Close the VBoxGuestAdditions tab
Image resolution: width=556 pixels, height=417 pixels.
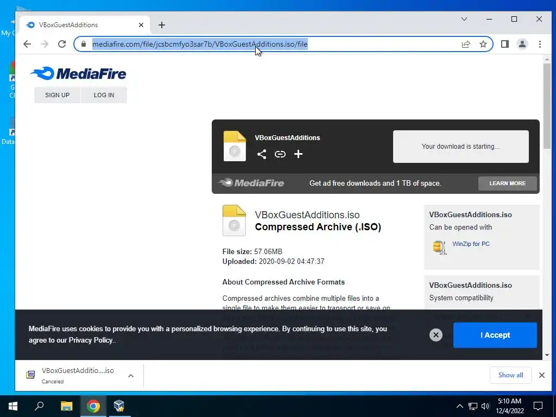coord(141,25)
